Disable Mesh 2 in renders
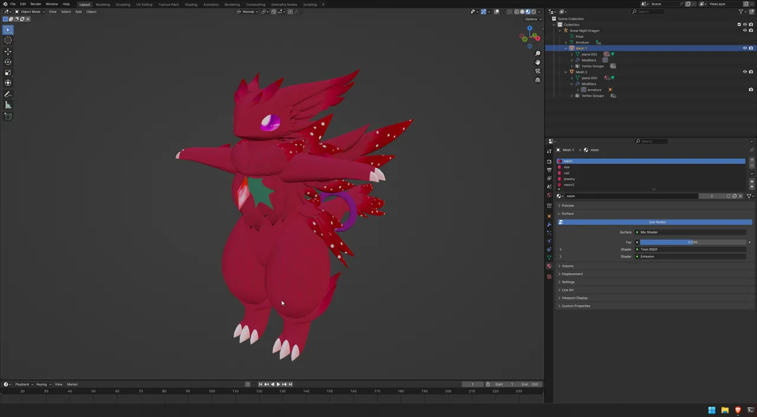 pos(751,72)
